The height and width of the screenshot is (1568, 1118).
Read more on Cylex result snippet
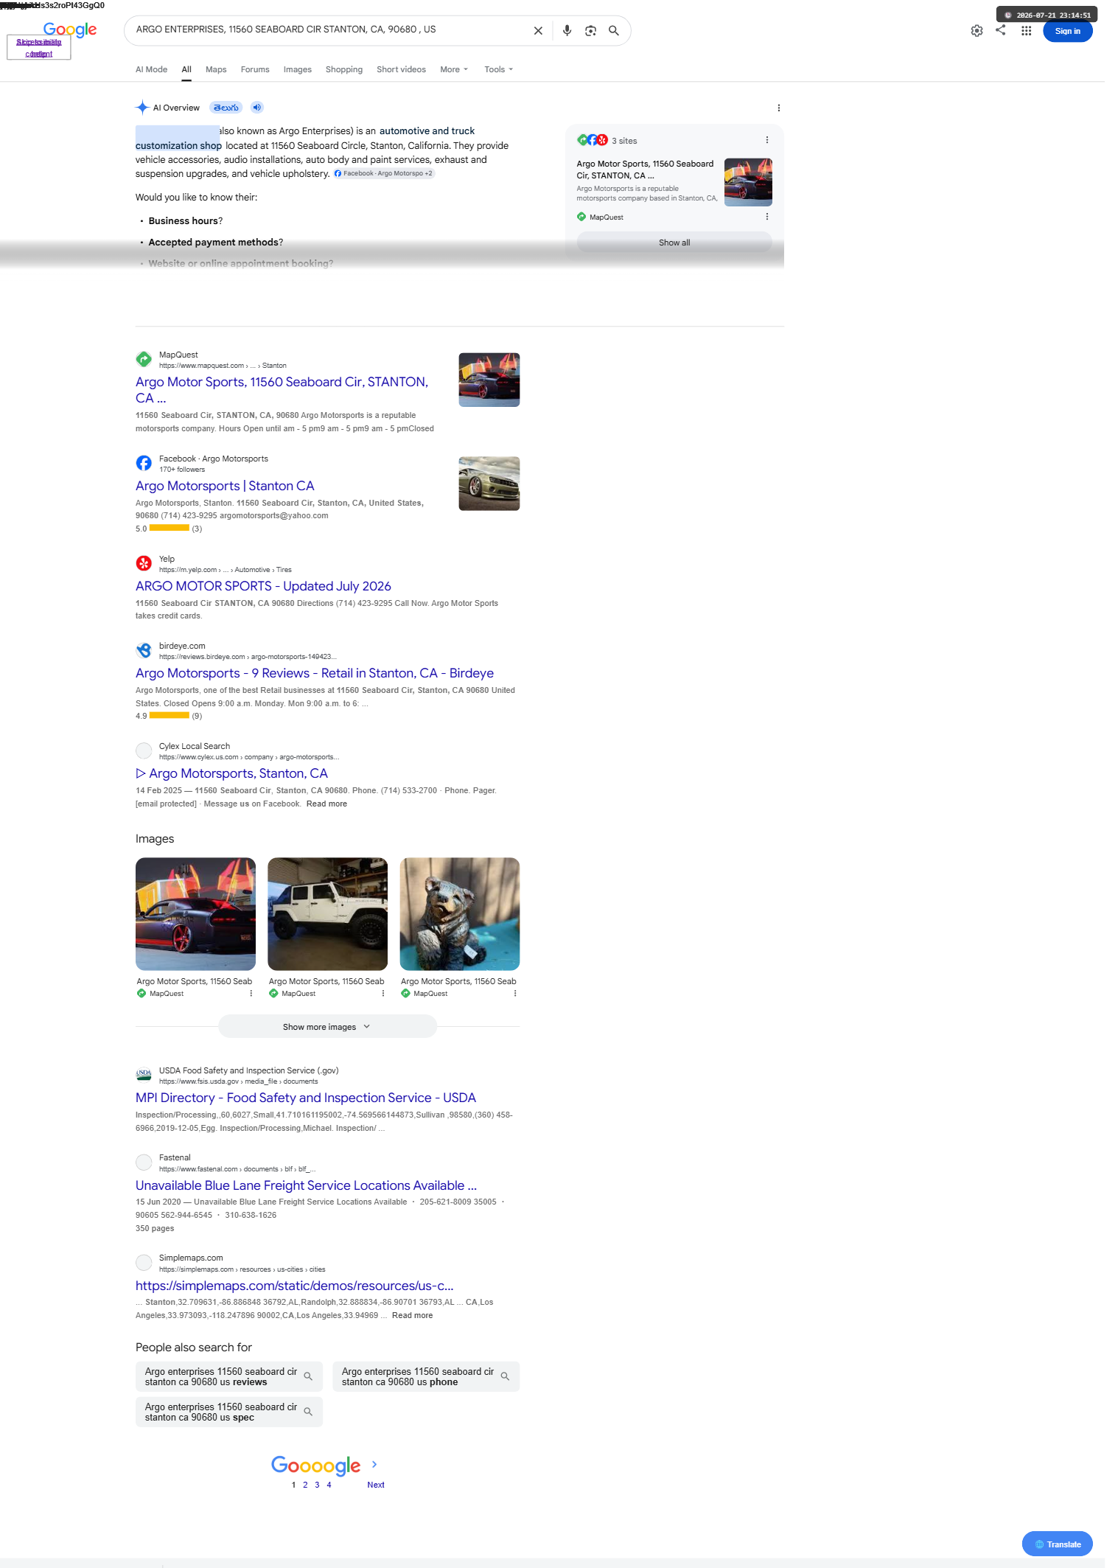(326, 804)
